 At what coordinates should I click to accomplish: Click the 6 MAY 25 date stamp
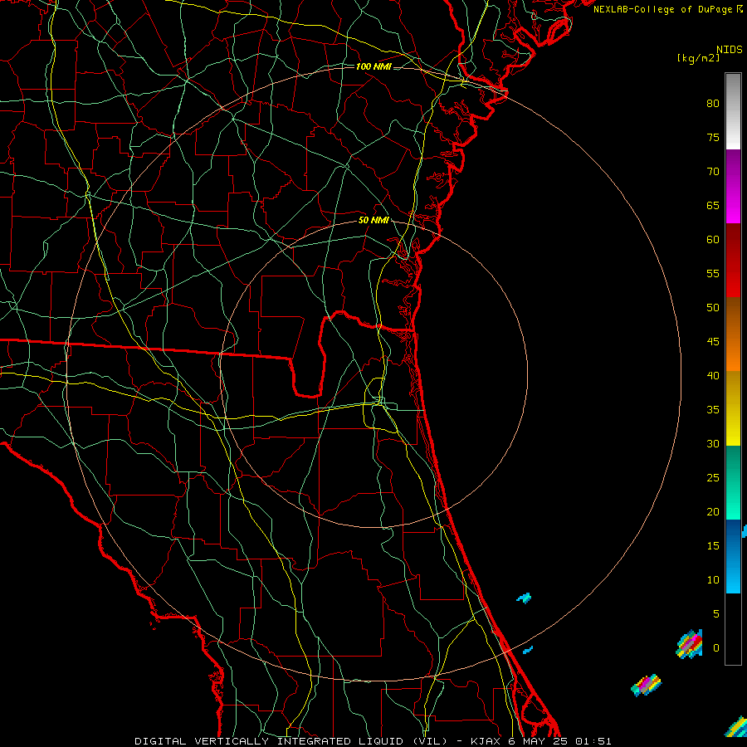click(538, 741)
